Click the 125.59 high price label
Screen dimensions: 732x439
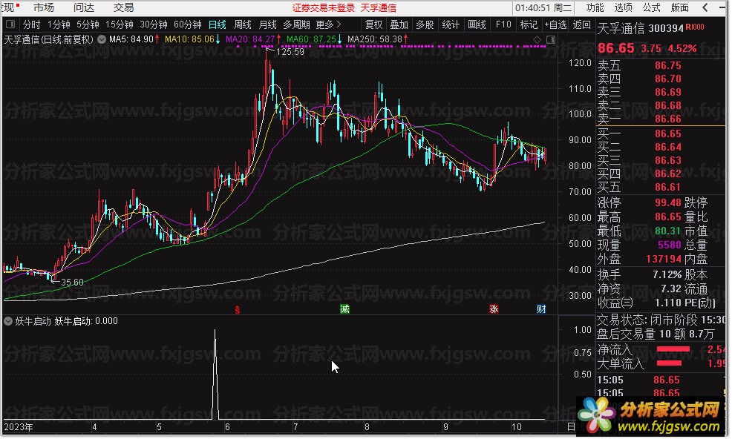pos(290,52)
